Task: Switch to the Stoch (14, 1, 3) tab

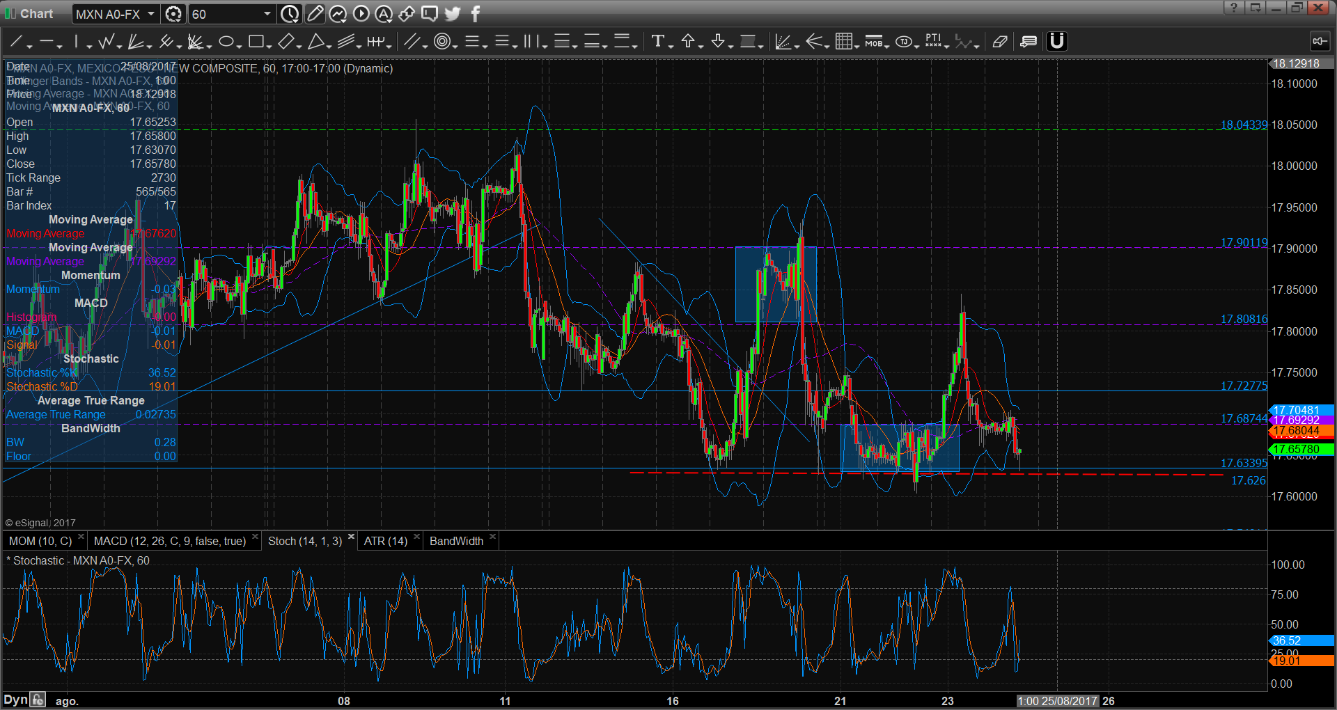Action: pos(305,541)
